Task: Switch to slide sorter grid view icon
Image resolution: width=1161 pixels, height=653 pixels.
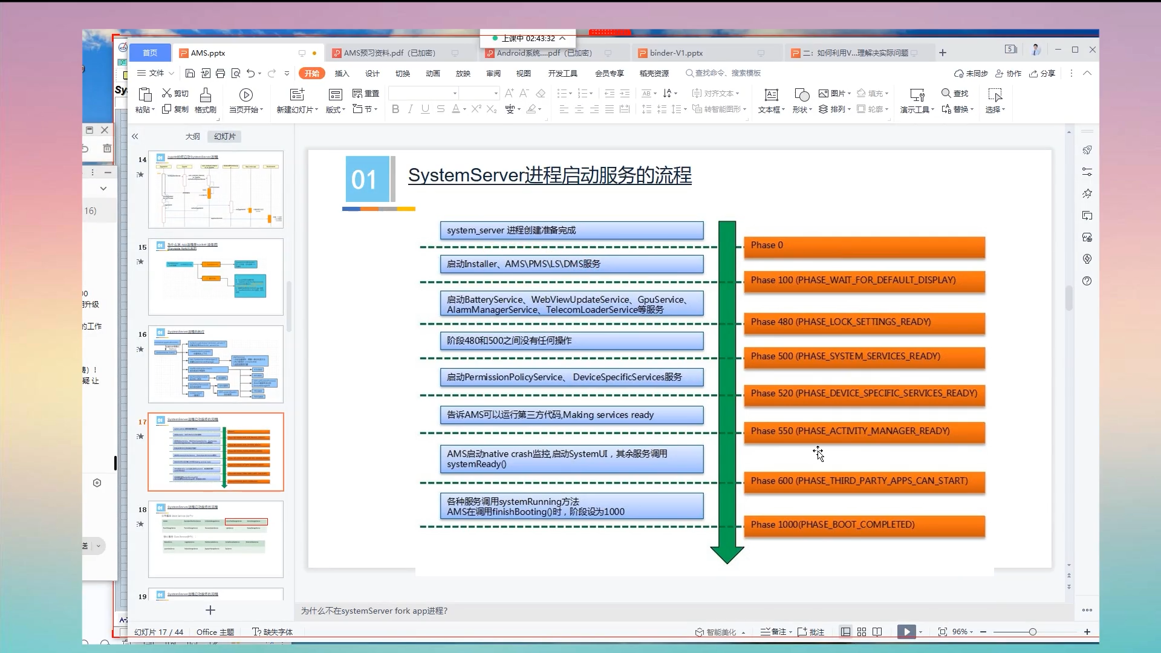Action: coord(862,632)
